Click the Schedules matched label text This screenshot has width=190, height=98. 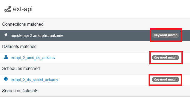point(21,68)
